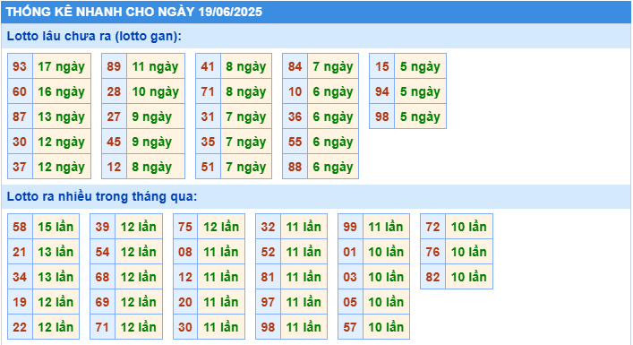Click '10 lần' next to number 01
This screenshot has width=633, height=345.
387,252
